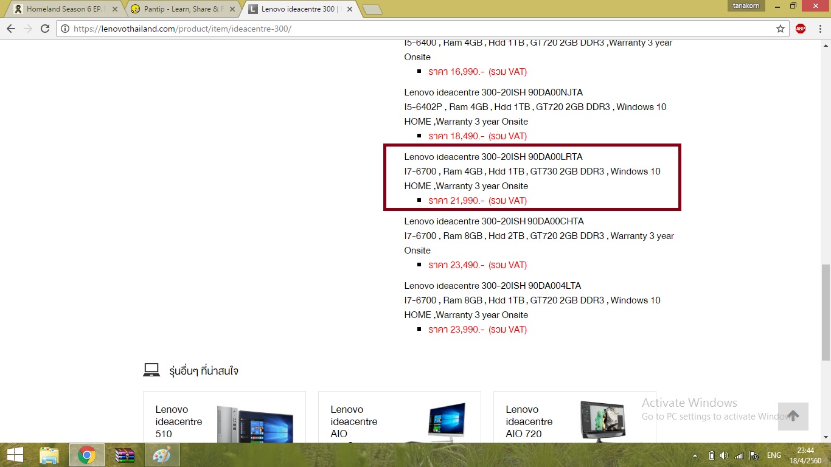Viewport: 831px width, 467px height.
Task: Click the Action Center flag icon
Action: pos(754,455)
